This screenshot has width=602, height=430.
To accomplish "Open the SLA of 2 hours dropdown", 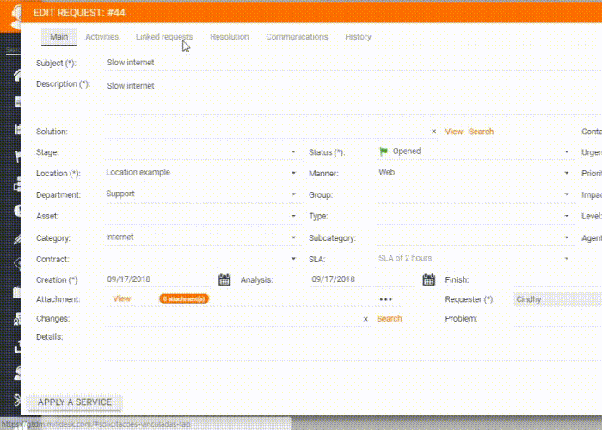I will 476,258.
